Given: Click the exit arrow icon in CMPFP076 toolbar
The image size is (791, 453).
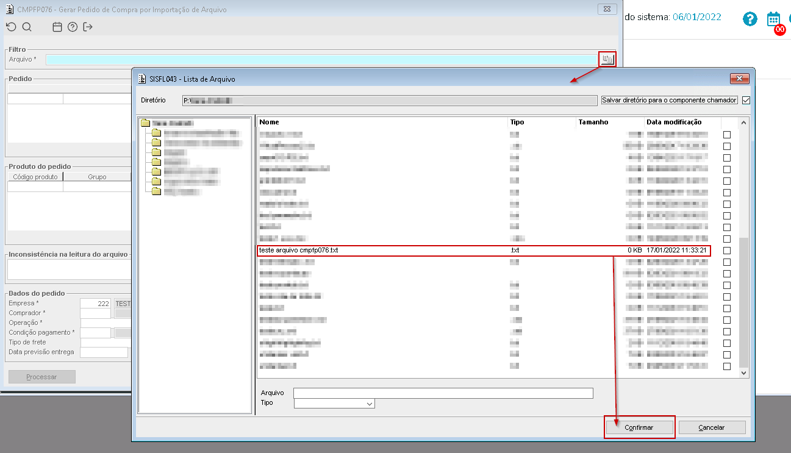Looking at the screenshot, I should [x=88, y=27].
